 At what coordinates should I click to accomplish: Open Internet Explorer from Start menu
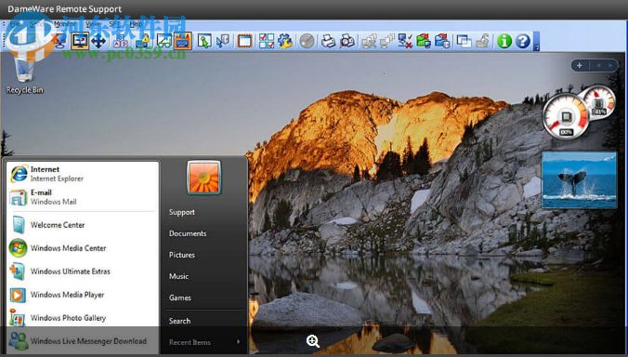(x=82, y=174)
